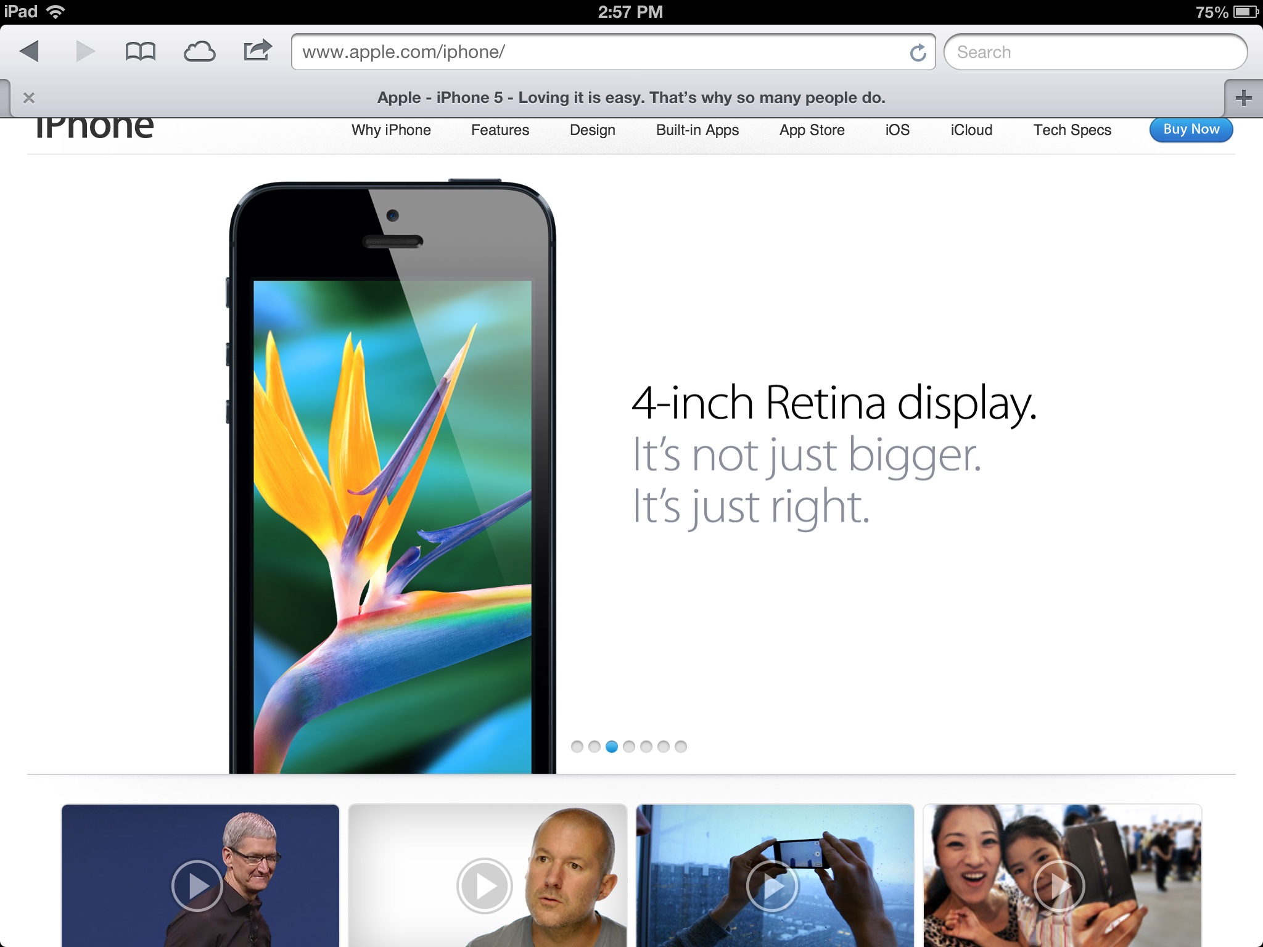Open the iOS page
The height and width of the screenshot is (947, 1263).
[x=897, y=130]
